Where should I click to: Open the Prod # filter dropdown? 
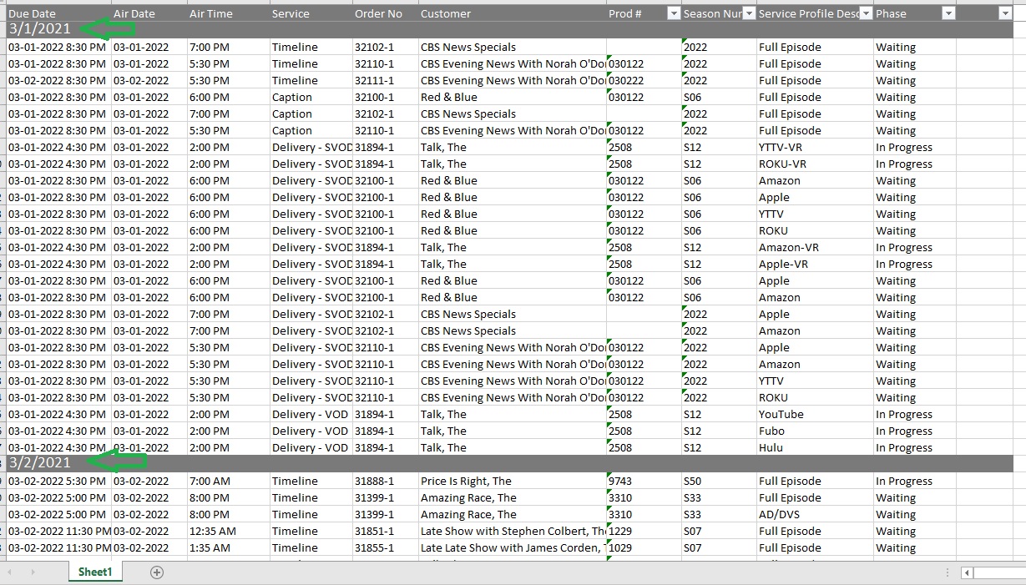[674, 13]
